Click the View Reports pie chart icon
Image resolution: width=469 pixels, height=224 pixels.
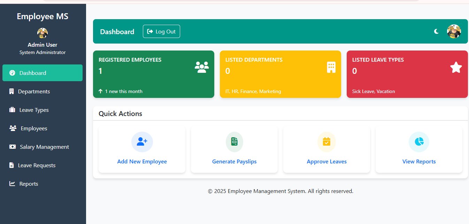pyautogui.click(x=419, y=142)
